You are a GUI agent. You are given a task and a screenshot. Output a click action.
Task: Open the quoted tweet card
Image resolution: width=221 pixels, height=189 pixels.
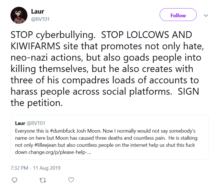(110, 137)
